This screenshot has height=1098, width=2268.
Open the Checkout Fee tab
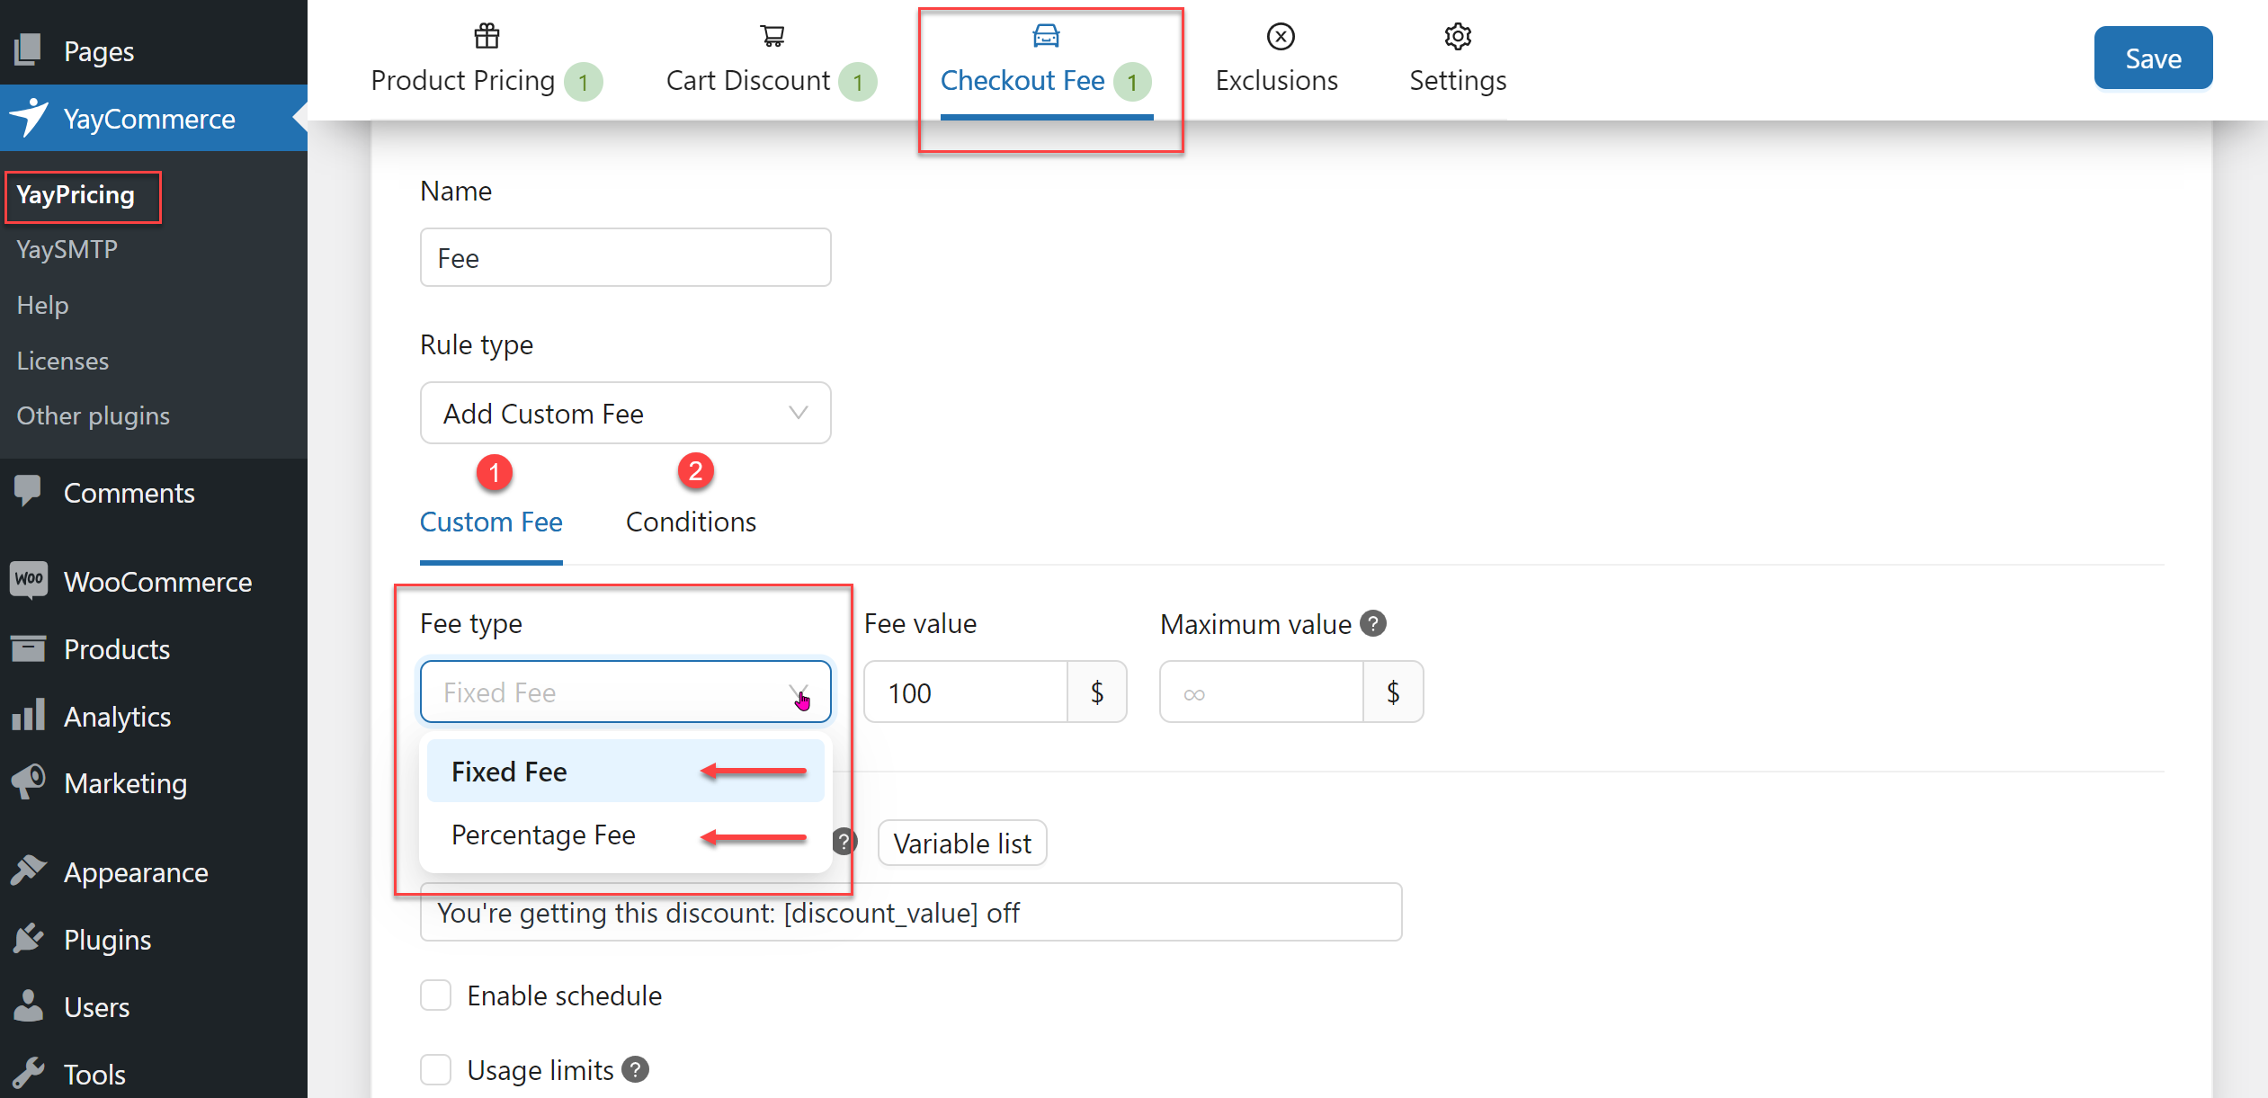(x=1022, y=80)
